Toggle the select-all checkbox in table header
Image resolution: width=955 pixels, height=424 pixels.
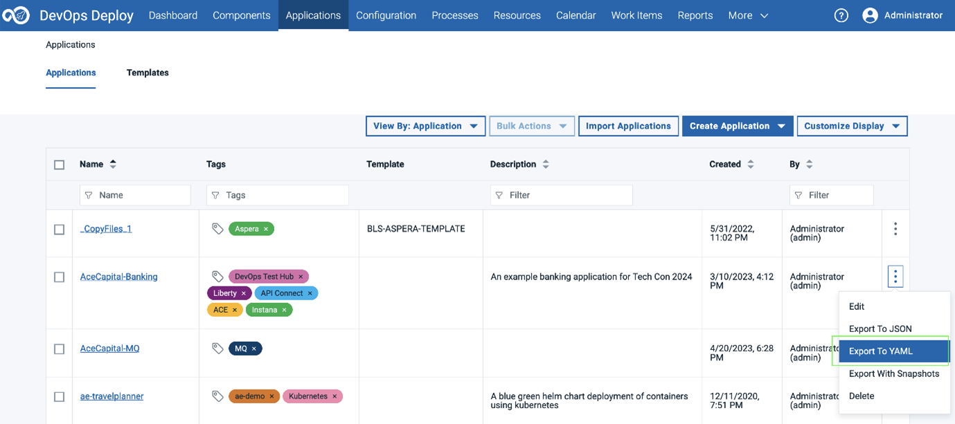[x=60, y=165]
